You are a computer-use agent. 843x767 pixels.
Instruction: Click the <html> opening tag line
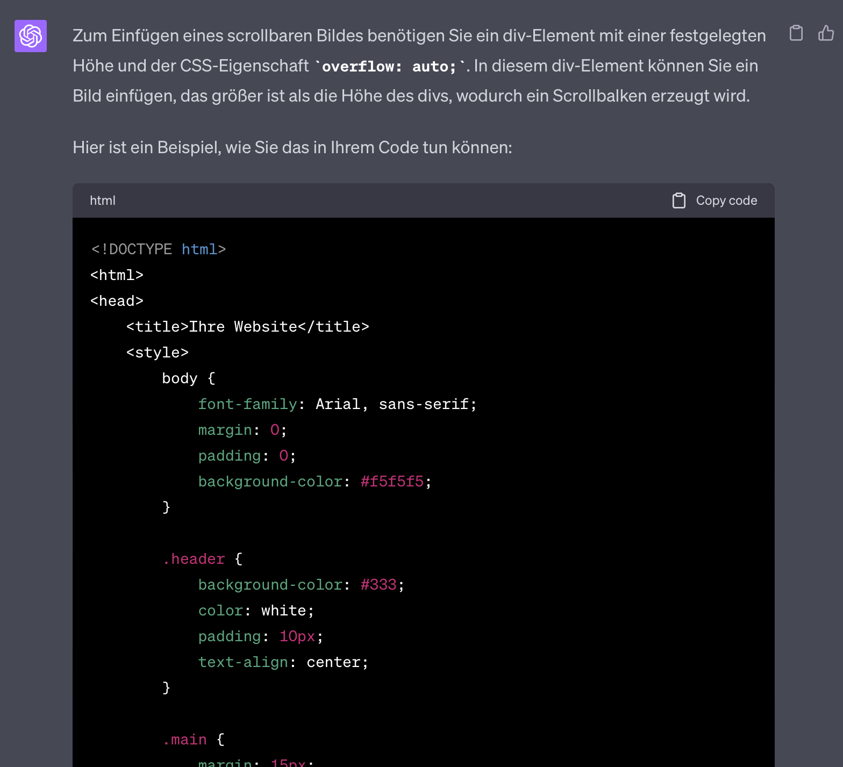tap(117, 275)
